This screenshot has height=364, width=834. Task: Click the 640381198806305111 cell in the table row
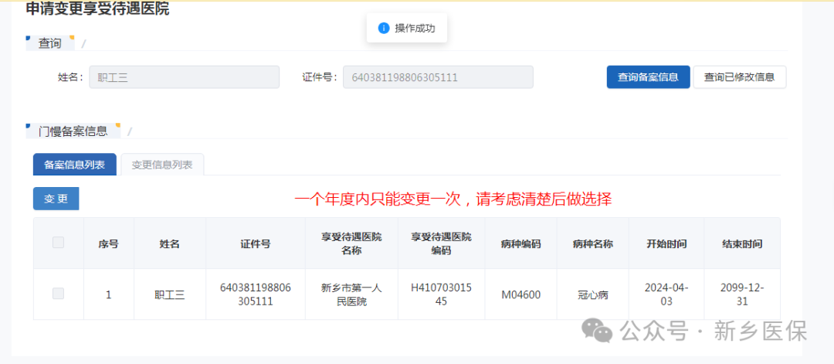coord(256,294)
